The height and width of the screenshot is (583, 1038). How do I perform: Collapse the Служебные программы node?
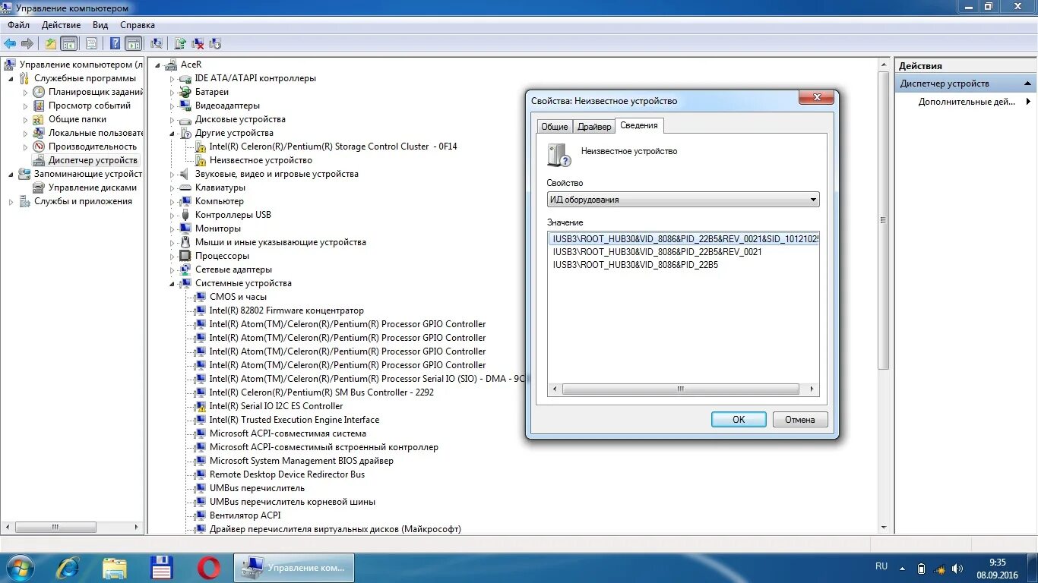[x=11, y=78]
